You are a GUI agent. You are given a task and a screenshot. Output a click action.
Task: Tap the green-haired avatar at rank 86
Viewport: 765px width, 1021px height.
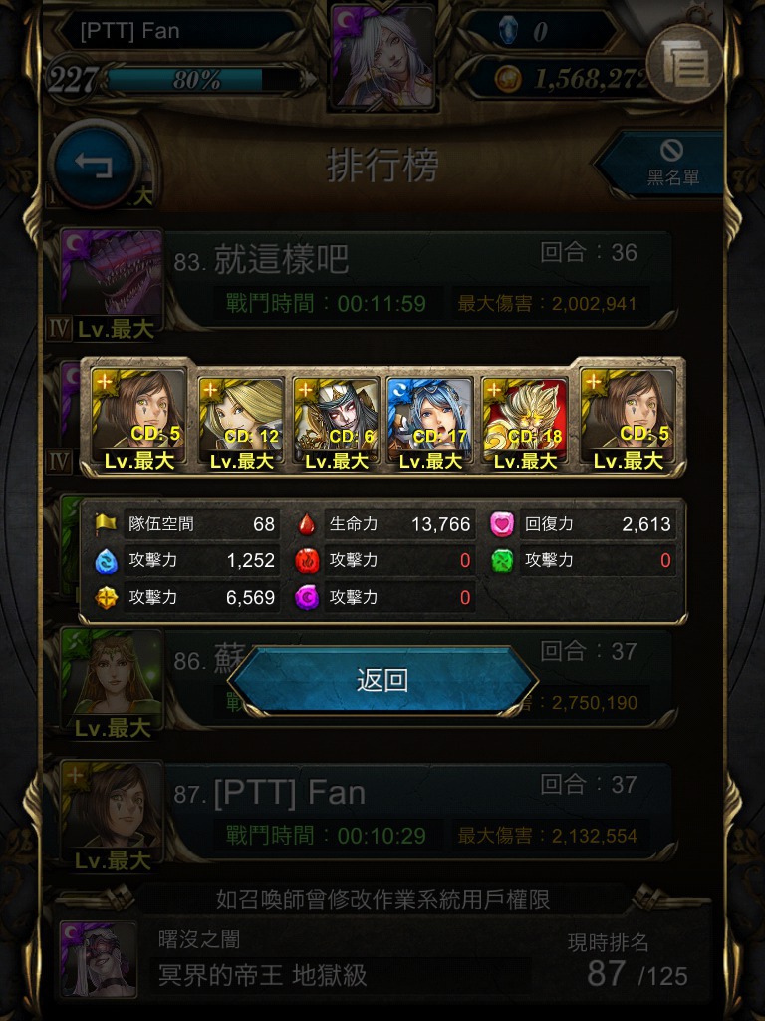111,675
